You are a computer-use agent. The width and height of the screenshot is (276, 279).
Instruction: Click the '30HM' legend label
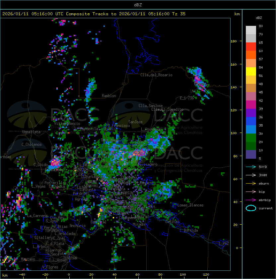coord(263,175)
